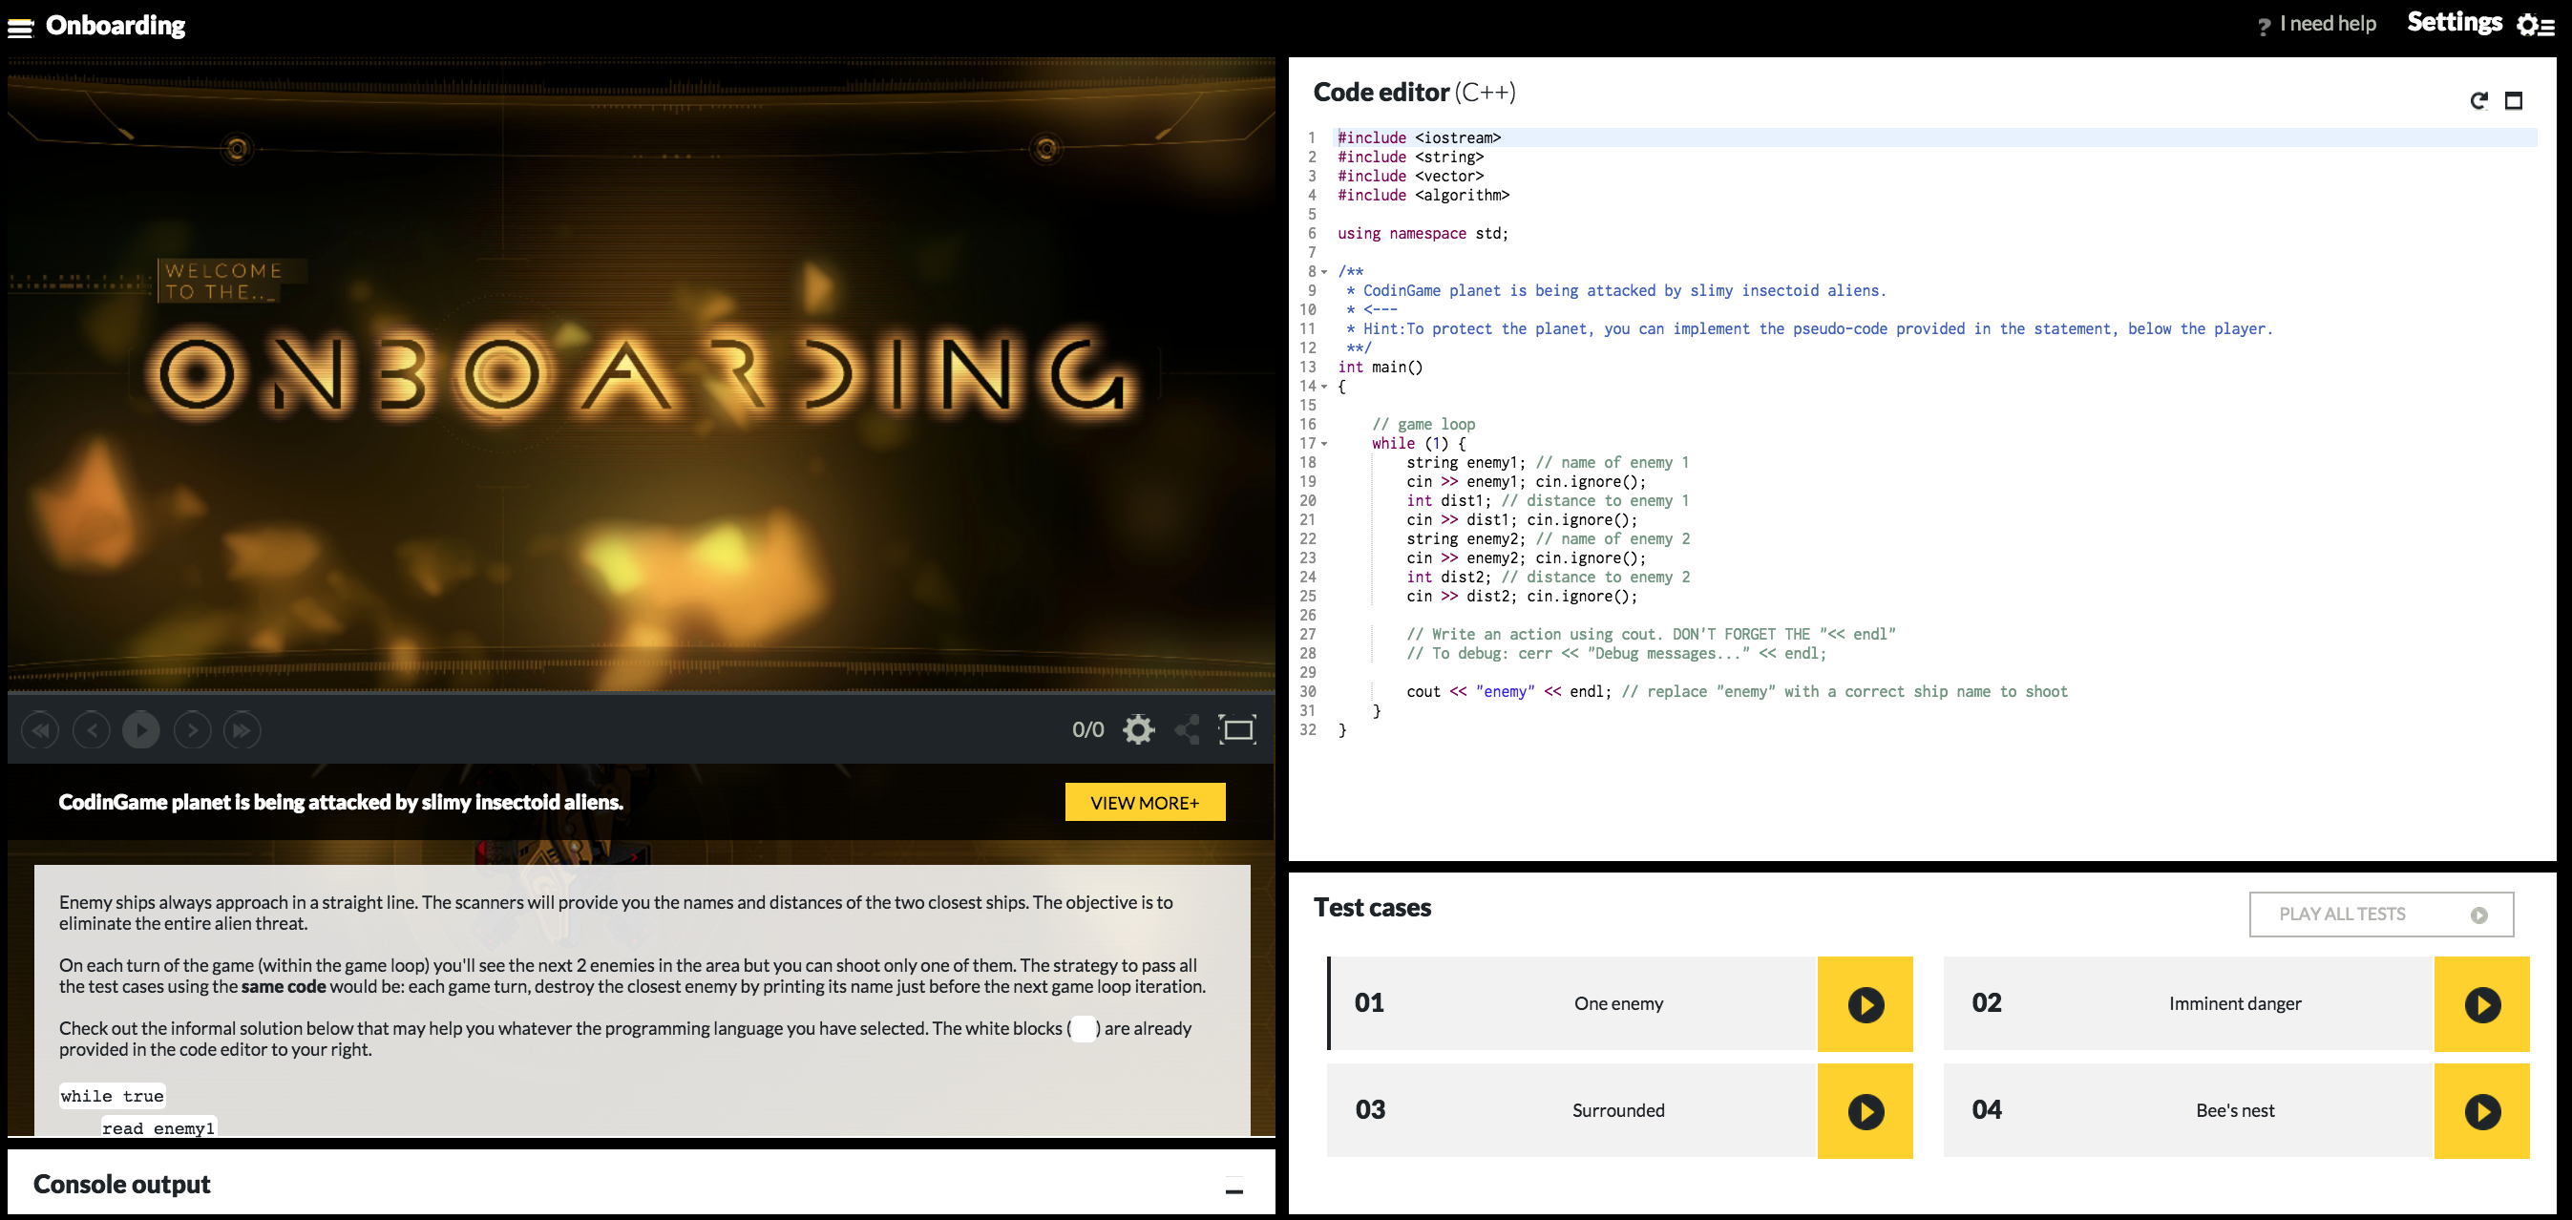
Task: Click the I need help link
Action: [2327, 24]
